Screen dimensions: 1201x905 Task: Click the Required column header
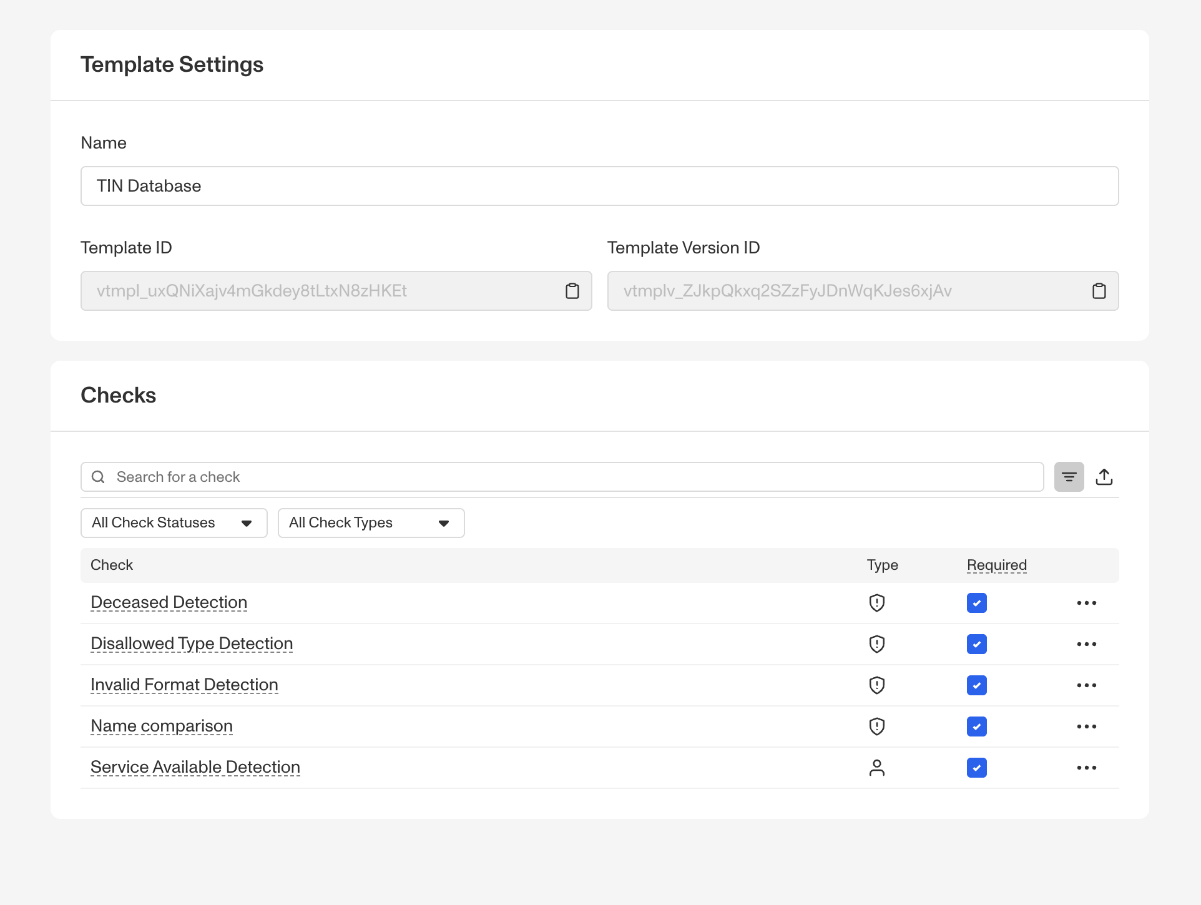tap(996, 565)
